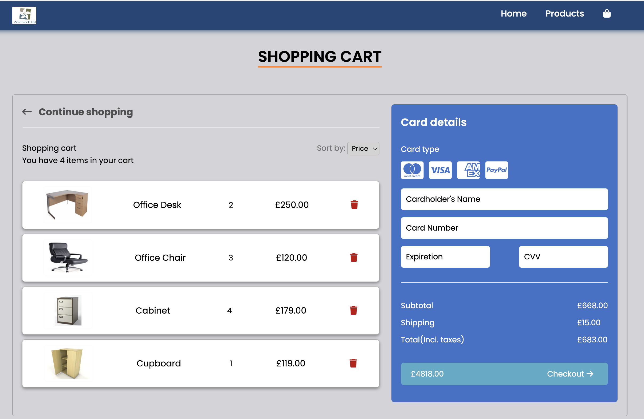644x419 pixels.
Task: Click the Cupboard product image
Action: click(x=68, y=363)
